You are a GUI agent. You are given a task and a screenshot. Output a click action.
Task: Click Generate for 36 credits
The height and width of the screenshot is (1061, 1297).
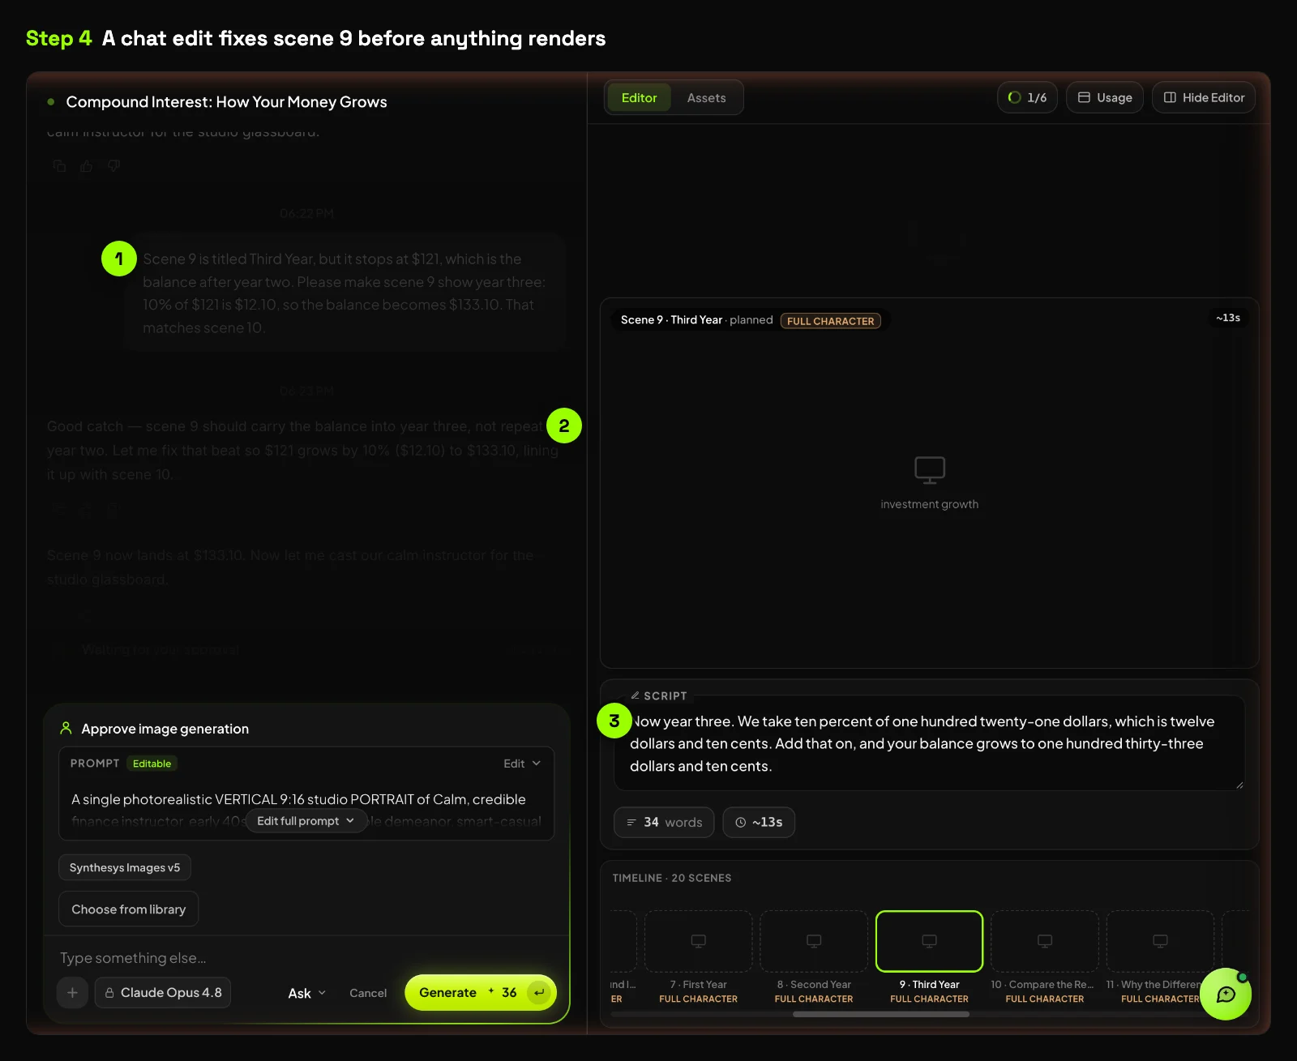coord(480,993)
